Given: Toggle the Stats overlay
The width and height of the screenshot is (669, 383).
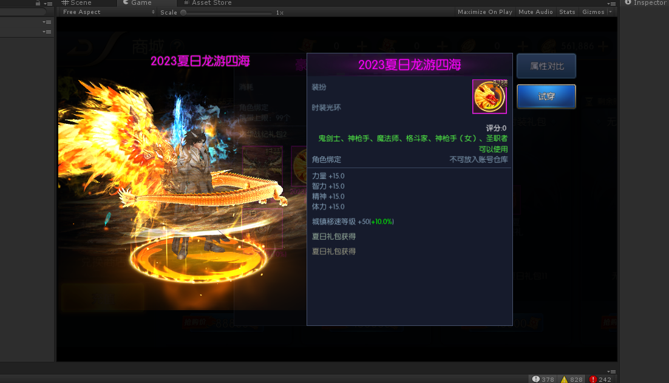Looking at the screenshot, I should (567, 12).
